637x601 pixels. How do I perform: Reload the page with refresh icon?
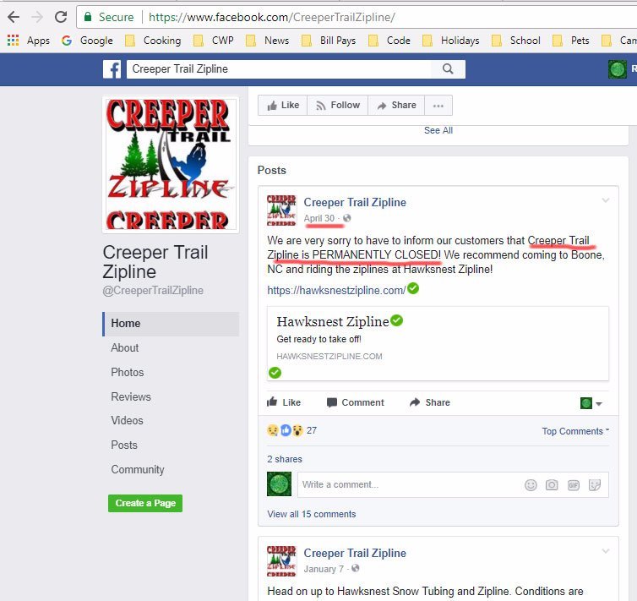pyautogui.click(x=61, y=17)
